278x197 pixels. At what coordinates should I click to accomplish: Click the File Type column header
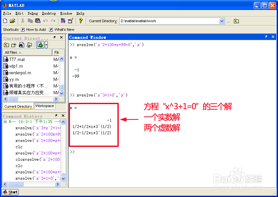pyautogui.click(x=57, y=52)
